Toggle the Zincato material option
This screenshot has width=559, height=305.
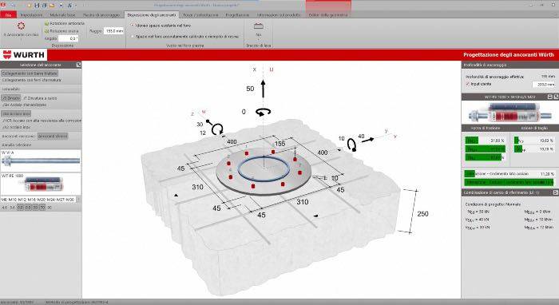pyautogui.click(x=11, y=98)
